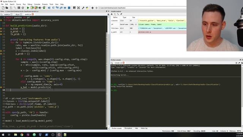This screenshot has width=243, height=137.
Task: Start debugging the file
Action: pyautogui.click(x=49, y=8)
